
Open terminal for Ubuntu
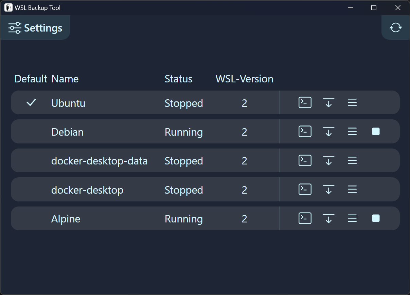(305, 102)
